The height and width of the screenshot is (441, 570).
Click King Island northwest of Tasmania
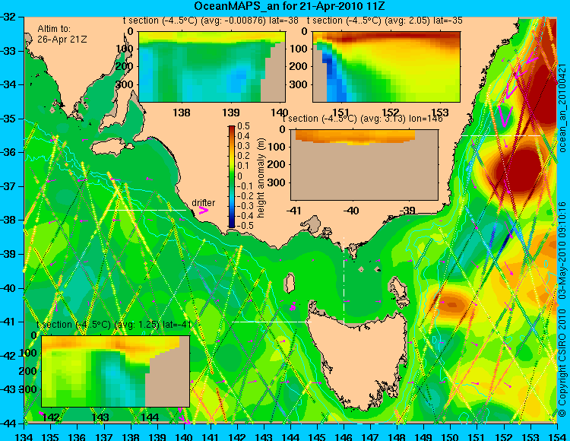point(290,283)
